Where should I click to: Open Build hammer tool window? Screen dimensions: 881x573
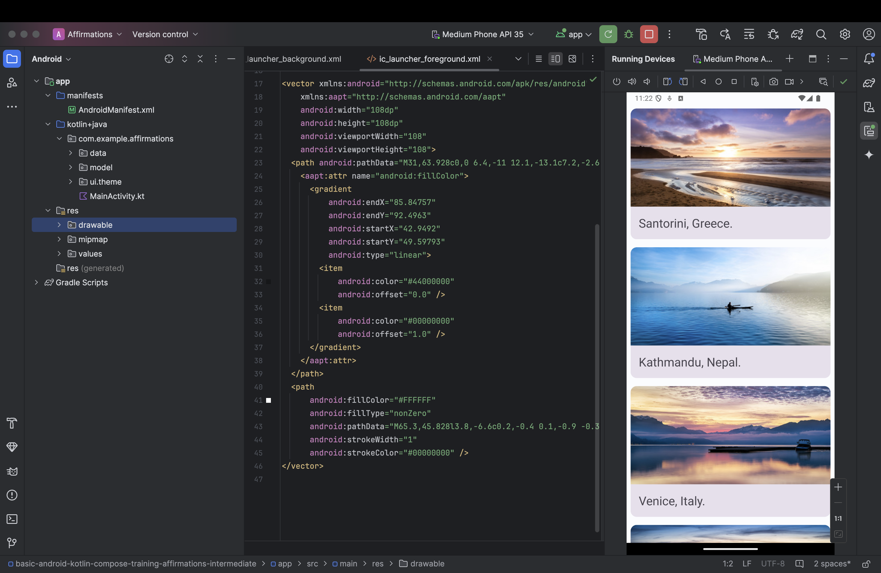point(12,423)
